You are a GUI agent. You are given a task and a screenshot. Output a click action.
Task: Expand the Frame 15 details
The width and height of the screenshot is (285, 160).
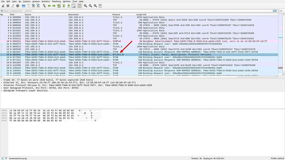[2, 80]
